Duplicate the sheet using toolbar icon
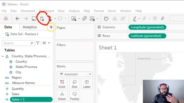Screen dimensions: 184x103 (x=84, y=18)
